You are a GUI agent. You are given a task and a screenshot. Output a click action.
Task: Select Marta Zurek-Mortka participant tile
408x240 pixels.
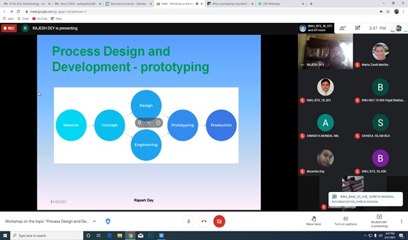[380, 51]
